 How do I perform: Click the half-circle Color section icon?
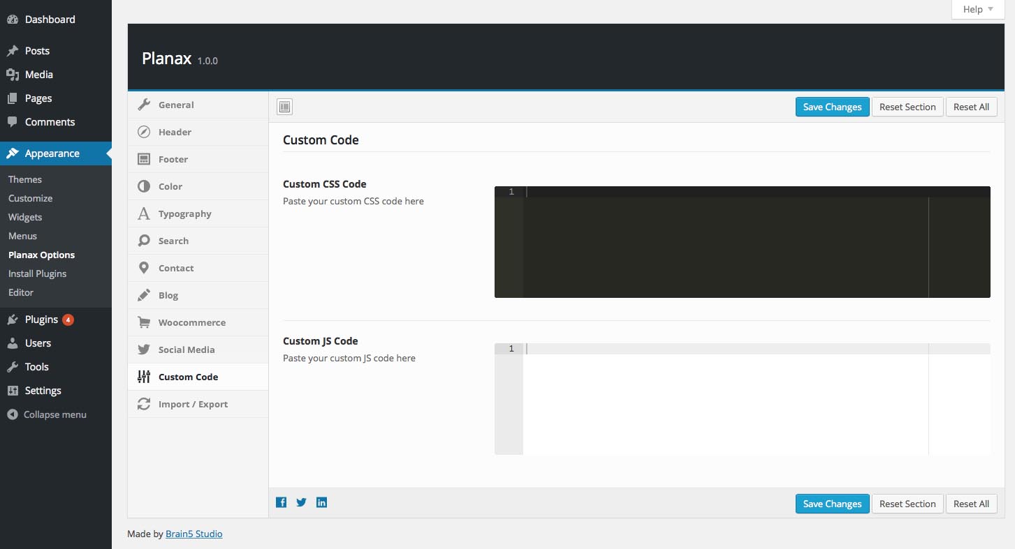pyautogui.click(x=144, y=186)
